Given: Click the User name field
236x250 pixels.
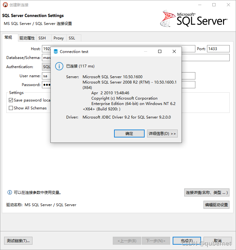Looking at the screenshot, I should [46, 76].
